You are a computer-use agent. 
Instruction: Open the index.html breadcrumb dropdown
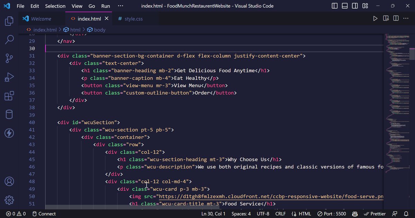(41, 30)
